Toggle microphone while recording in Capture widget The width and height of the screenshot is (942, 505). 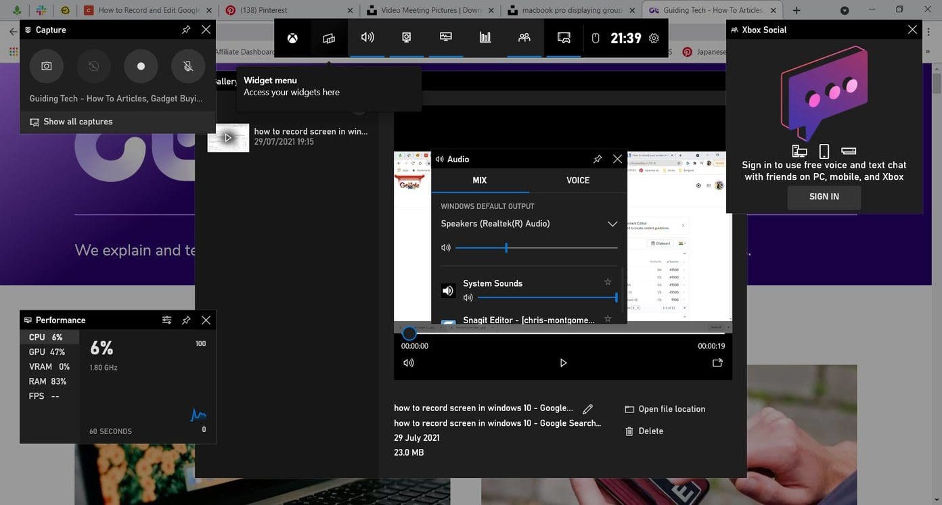point(188,66)
